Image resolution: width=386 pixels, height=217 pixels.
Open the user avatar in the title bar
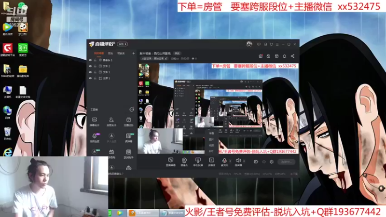coord(249,44)
